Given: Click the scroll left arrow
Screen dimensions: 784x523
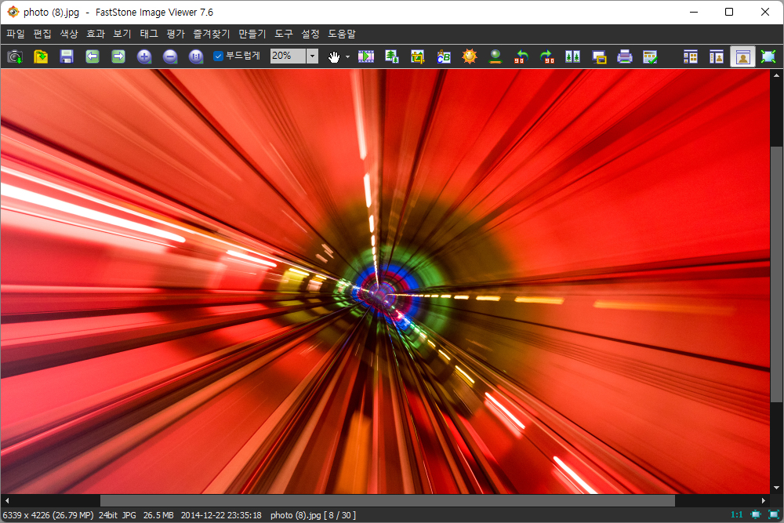Looking at the screenshot, I should point(6,500).
